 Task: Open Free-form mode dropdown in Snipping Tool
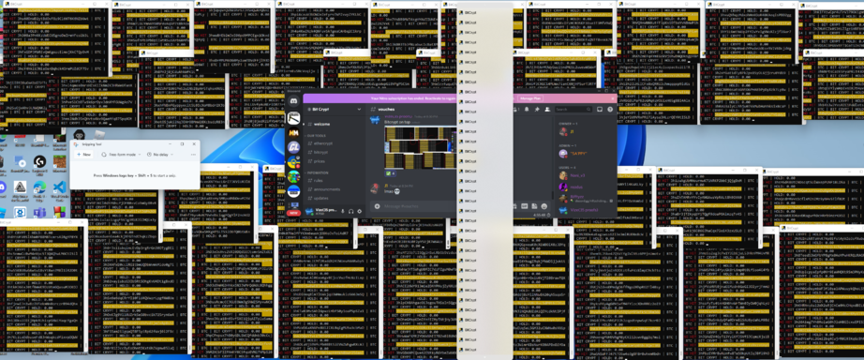pyautogui.click(x=121, y=155)
